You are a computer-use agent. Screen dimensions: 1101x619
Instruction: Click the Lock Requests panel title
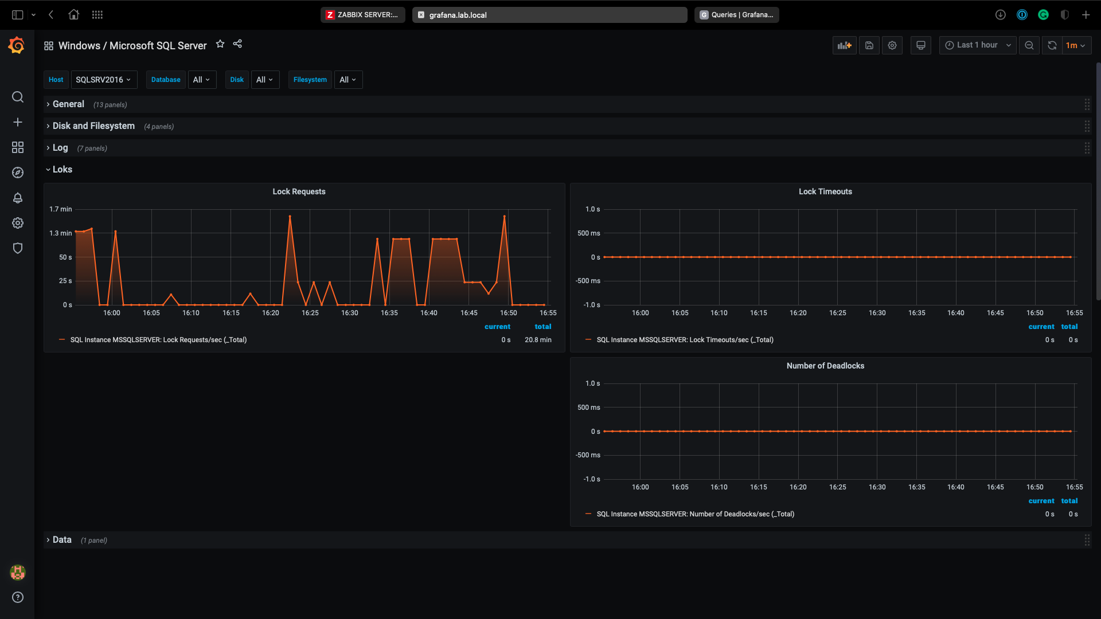[299, 191]
